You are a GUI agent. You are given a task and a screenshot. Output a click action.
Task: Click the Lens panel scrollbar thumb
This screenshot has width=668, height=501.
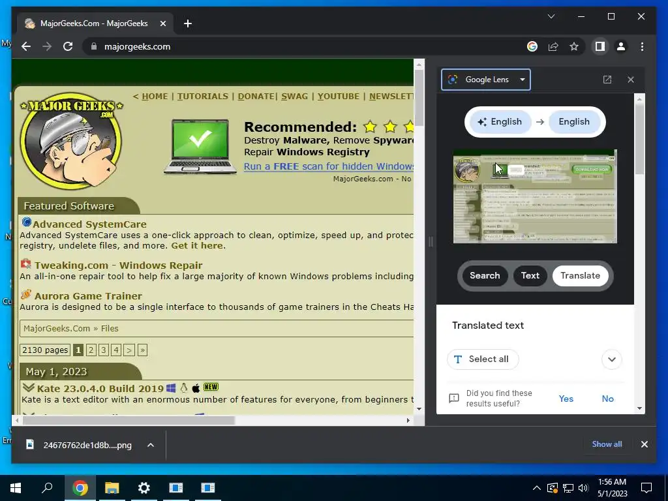coord(639,138)
